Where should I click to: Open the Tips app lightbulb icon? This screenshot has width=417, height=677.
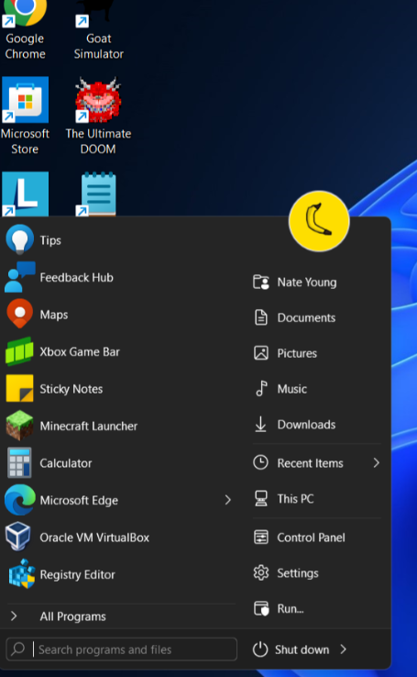click(x=19, y=239)
